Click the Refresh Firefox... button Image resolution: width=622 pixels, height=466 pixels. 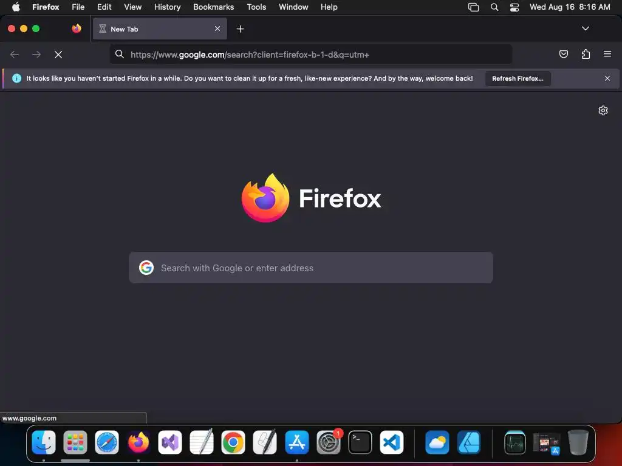[x=518, y=78]
